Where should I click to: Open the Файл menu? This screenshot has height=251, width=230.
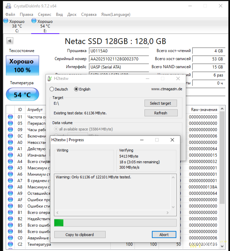[x=10, y=14]
